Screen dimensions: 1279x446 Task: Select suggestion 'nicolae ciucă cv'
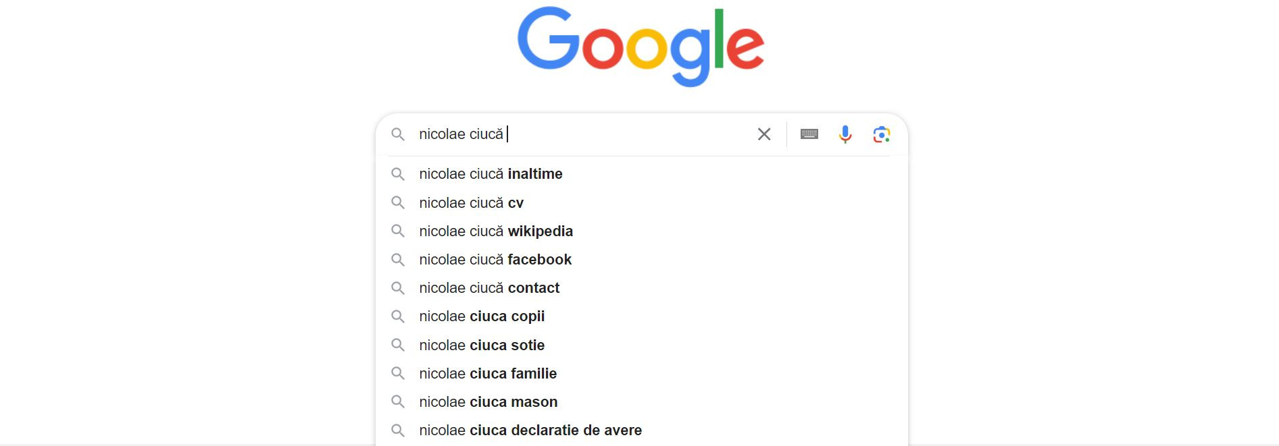(470, 202)
